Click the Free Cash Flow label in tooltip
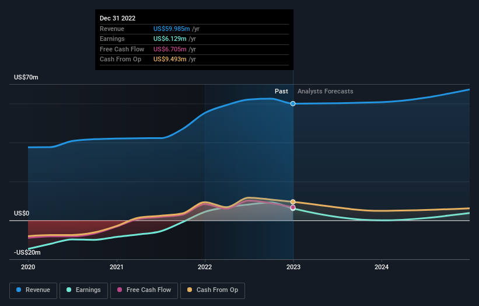The image size is (479, 306). (122, 49)
